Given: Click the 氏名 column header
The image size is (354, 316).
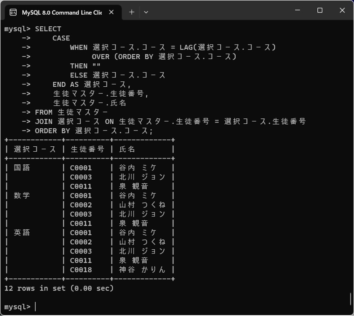Looking at the screenshot, I should (127, 149).
